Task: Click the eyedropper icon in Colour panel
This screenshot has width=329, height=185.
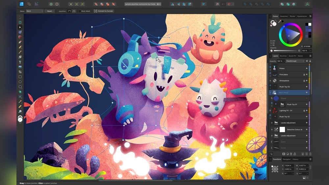Action: pyautogui.click(x=280, y=21)
